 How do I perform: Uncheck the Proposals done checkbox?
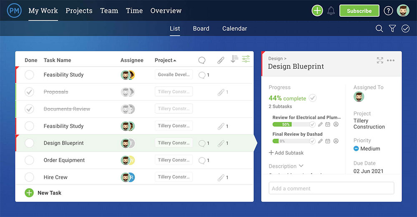(x=29, y=92)
